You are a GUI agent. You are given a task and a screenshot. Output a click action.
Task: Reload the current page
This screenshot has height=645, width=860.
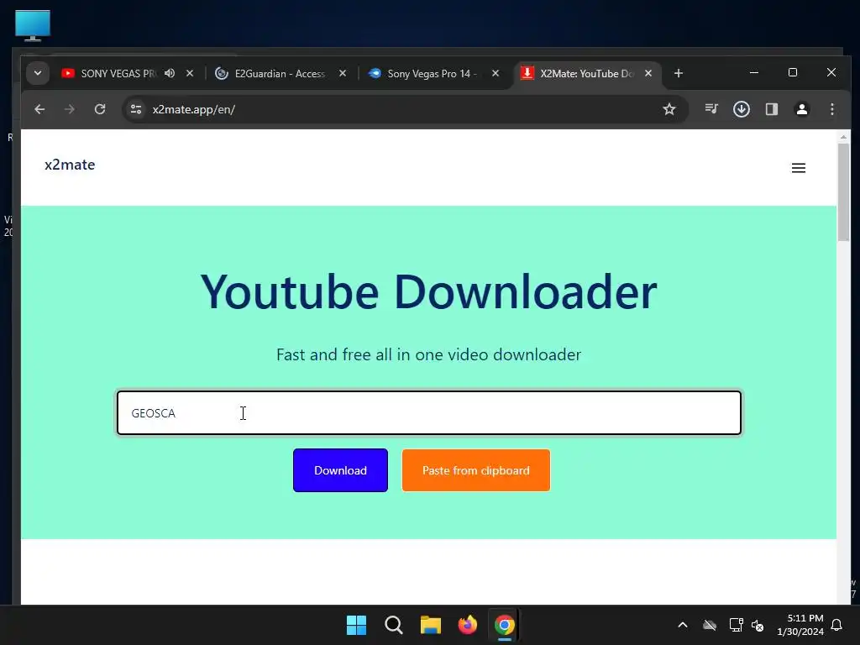[100, 109]
